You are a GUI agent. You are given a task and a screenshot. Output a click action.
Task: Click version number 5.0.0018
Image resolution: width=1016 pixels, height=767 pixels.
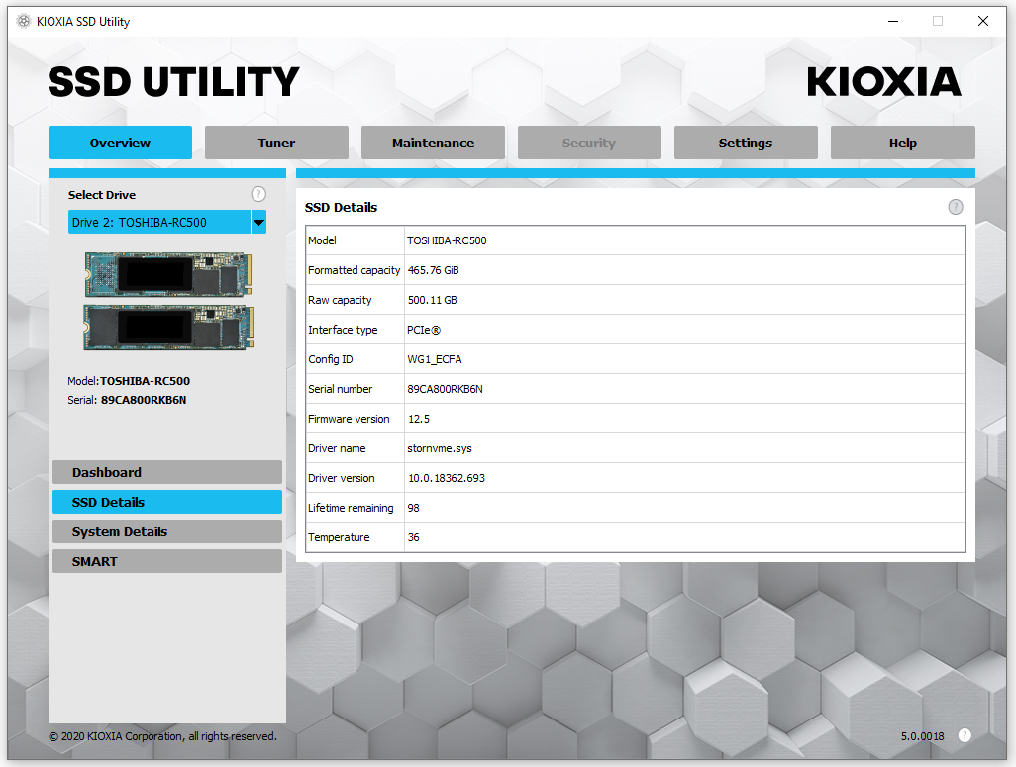coord(922,736)
